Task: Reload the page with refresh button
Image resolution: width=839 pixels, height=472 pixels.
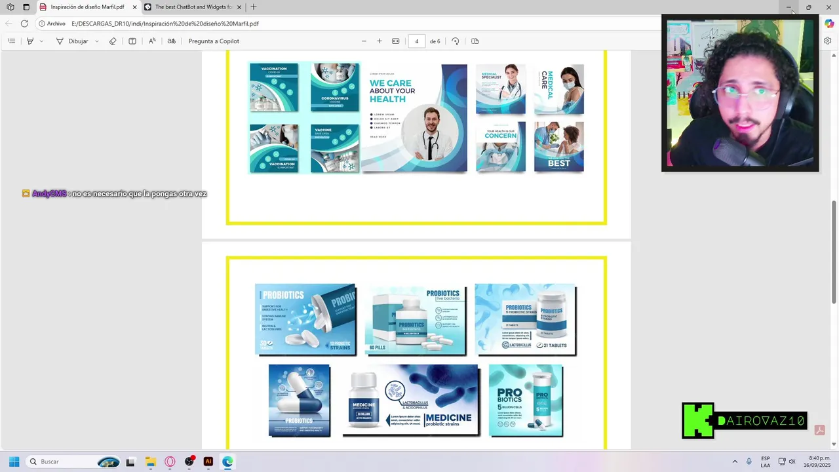Action: tap(24, 24)
